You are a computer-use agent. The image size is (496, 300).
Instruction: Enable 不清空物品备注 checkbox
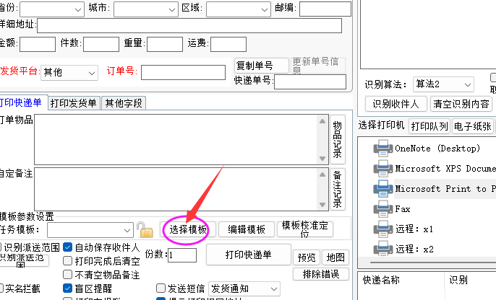coord(68,275)
